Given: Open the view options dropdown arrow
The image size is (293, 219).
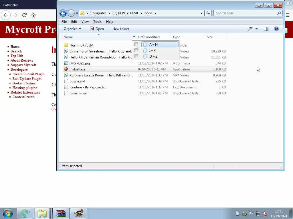Looking at the screenshot, I should 256,29.
